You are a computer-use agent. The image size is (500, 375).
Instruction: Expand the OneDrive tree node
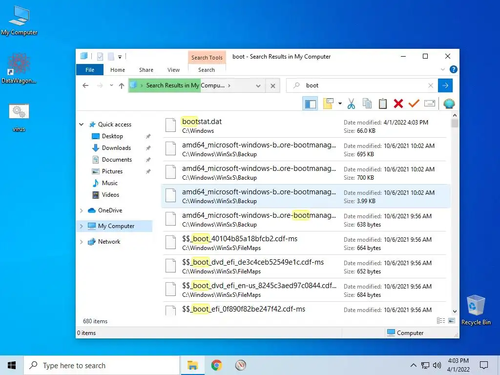tap(82, 210)
